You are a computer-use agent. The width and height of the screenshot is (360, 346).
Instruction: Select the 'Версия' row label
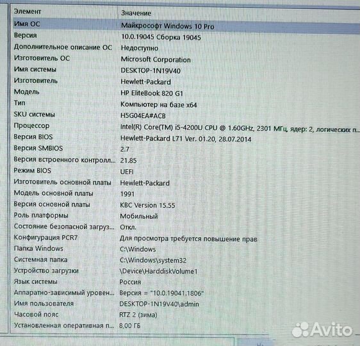25,35
